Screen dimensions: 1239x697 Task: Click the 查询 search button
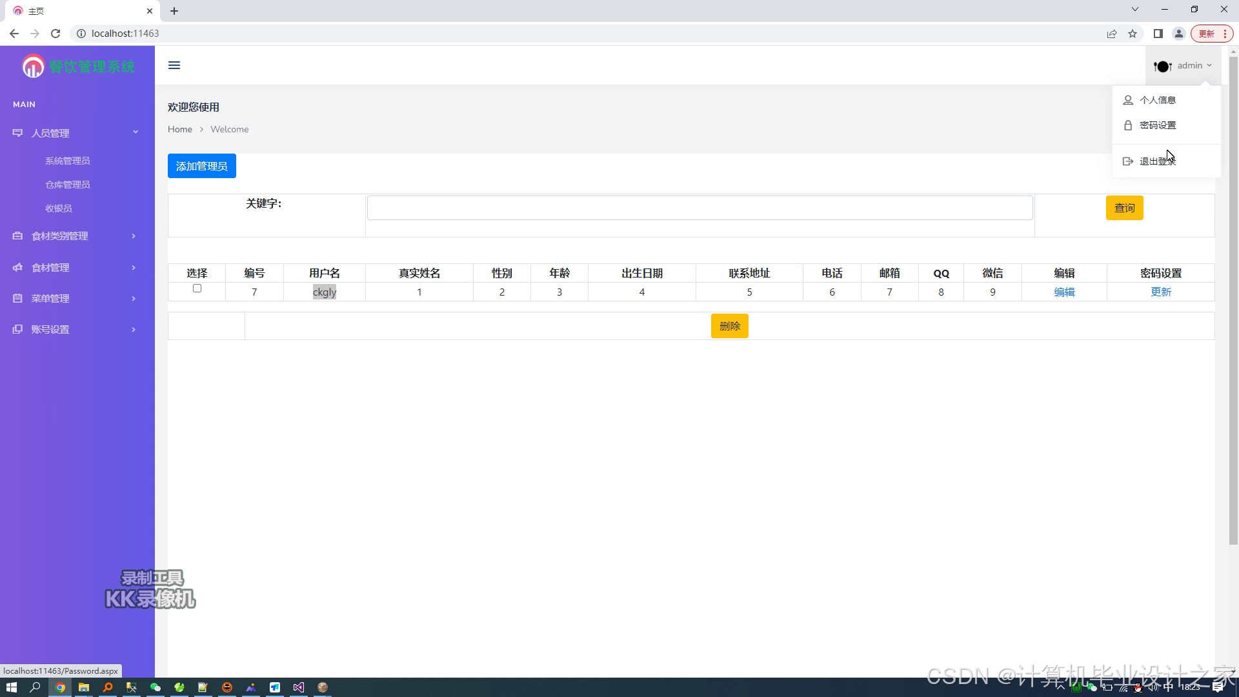pos(1125,208)
